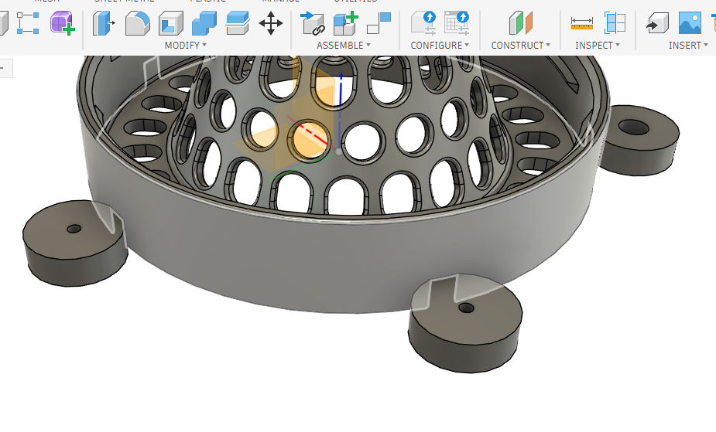This screenshot has width=716, height=432.
Task: Click the Combine bodies icon
Action: pyautogui.click(x=204, y=23)
